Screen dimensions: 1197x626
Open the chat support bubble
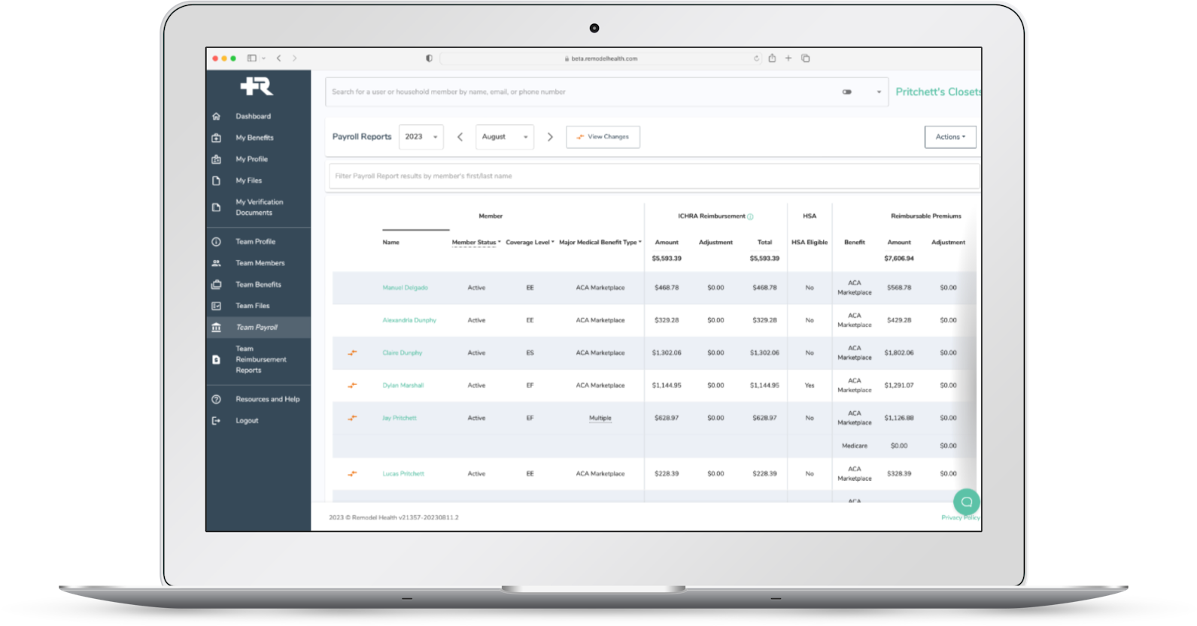pyautogui.click(x=966, y=501)
